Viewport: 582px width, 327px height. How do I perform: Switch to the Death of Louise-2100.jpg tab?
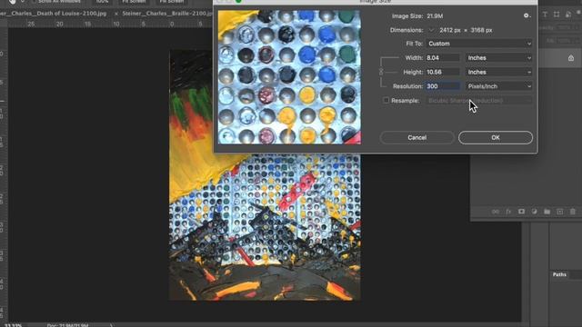coord(54,13)
